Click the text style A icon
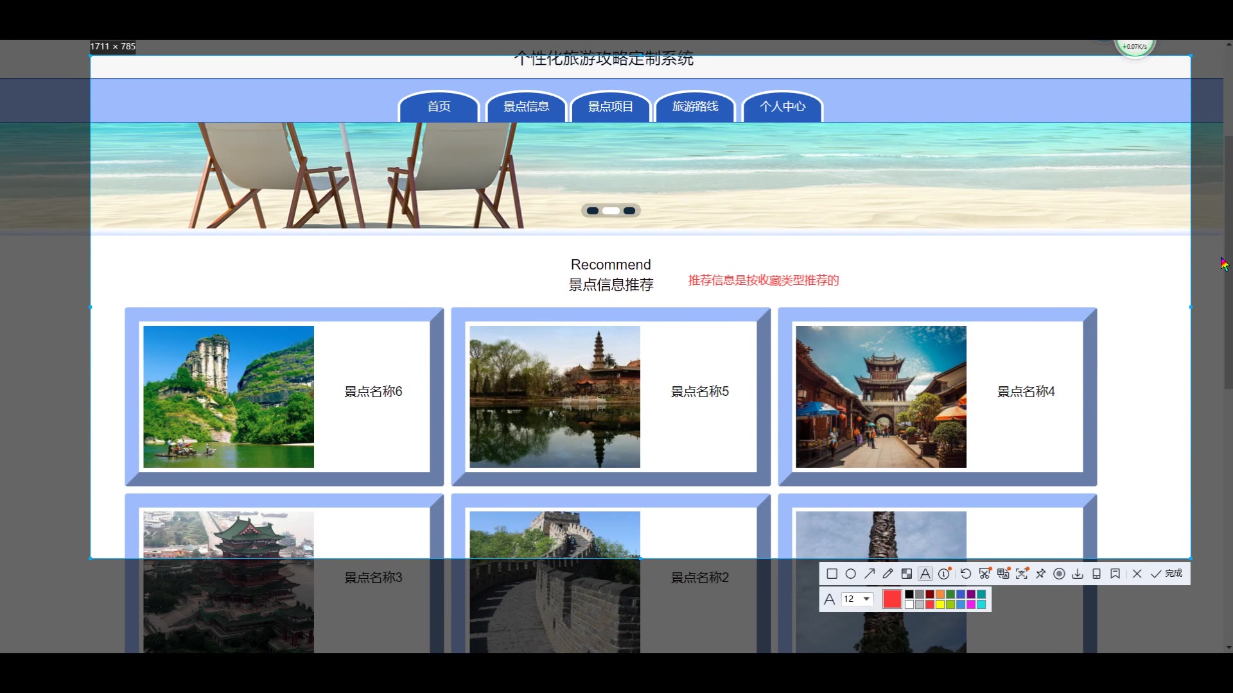 (x=829, y=599)
